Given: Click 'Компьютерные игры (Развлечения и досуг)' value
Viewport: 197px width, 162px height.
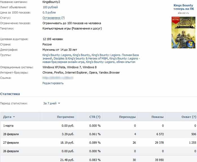Looking at the screenshot, I should tap(72, 28).
